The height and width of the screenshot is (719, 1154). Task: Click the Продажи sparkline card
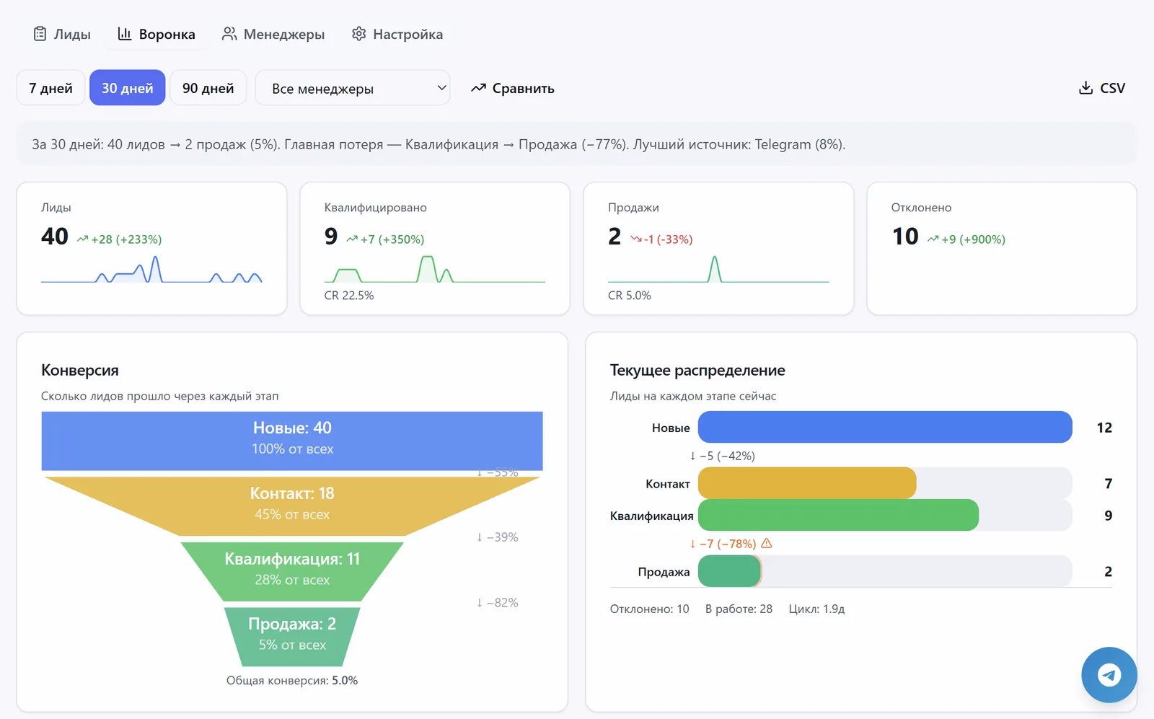(x=718, y=249)
